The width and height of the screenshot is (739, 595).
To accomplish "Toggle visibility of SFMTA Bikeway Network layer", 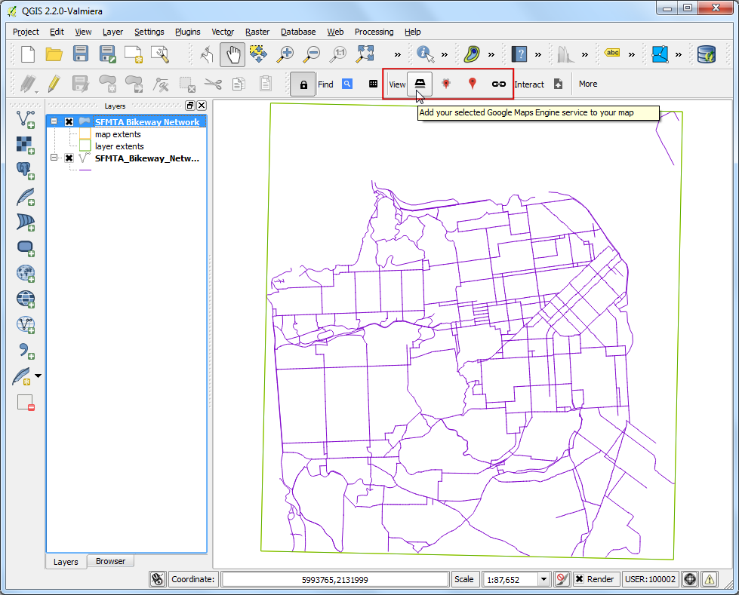I will point(69,122).
